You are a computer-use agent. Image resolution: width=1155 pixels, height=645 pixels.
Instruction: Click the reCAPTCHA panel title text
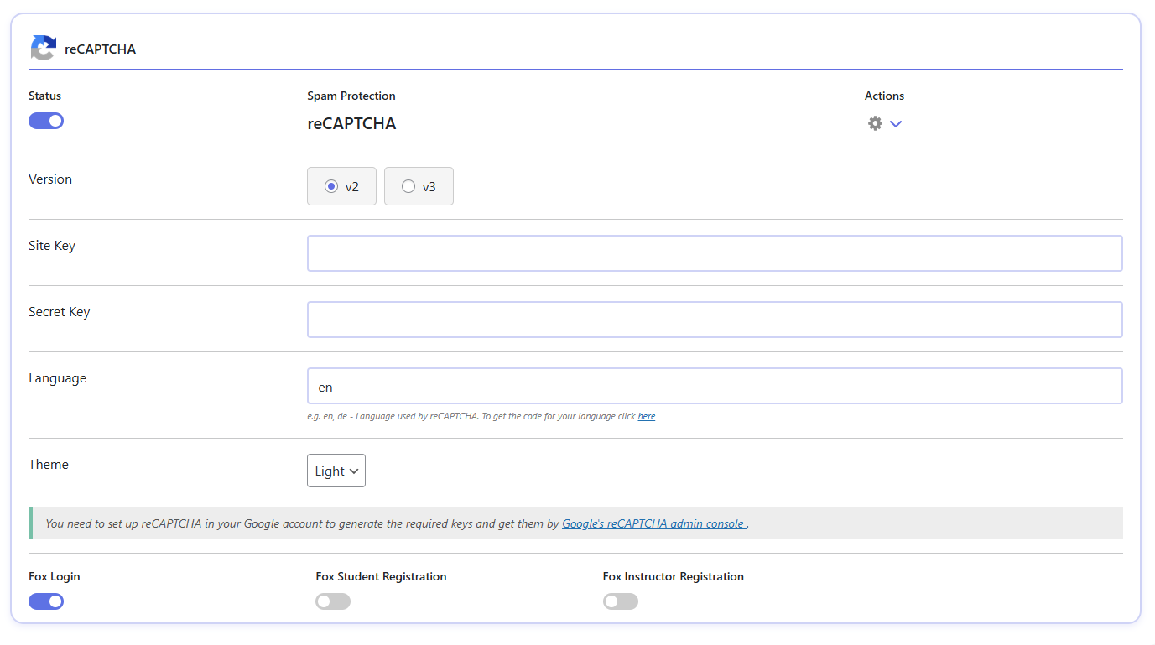(100, 49)
